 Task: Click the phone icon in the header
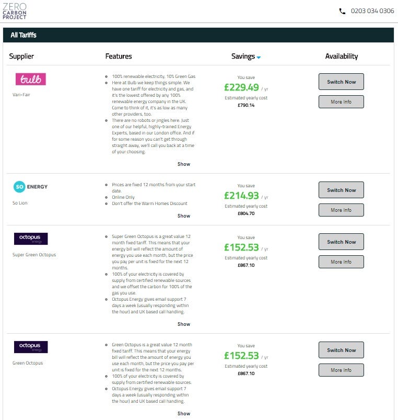pos(342,11)
